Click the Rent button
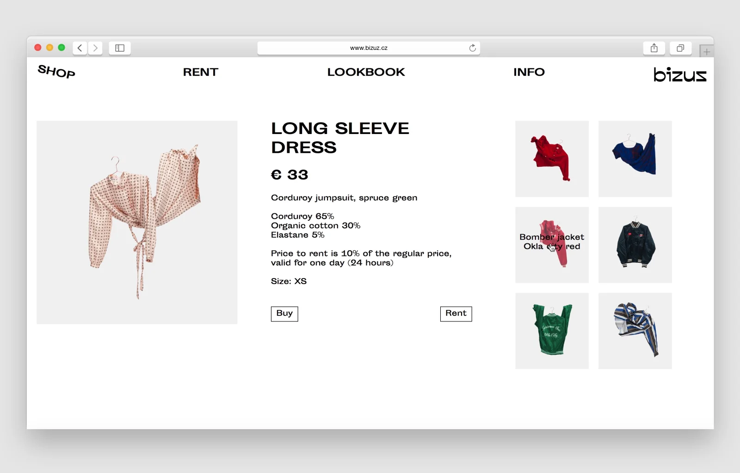Viewport: 740px width, 473px height. pyautogui.click(x=456, y=314)
